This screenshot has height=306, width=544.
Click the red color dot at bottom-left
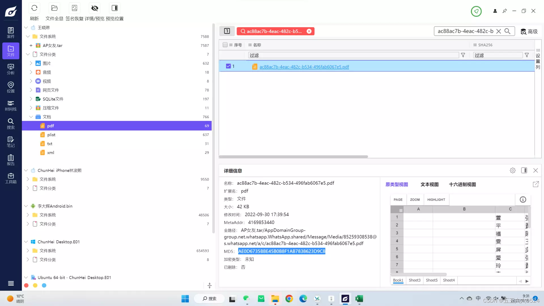point(26,286)
